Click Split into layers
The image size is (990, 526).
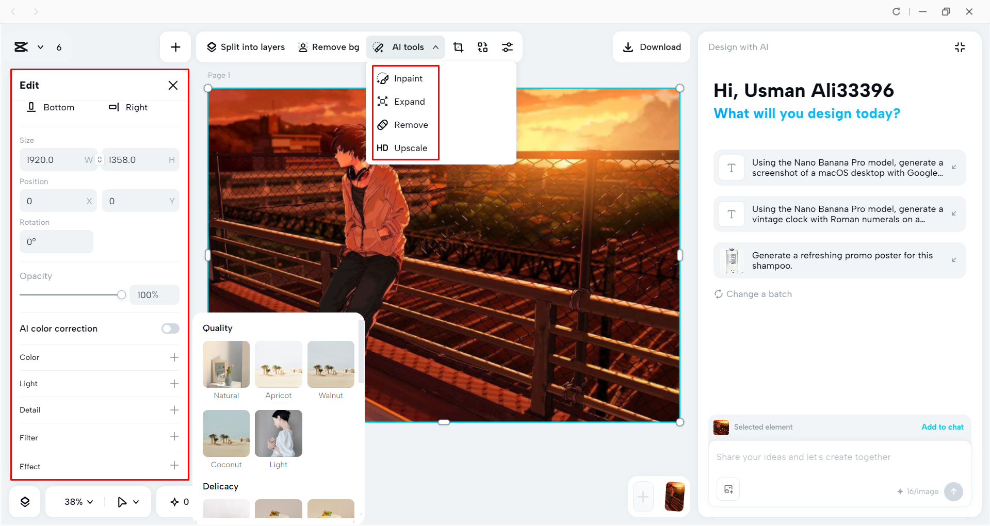point(246,47)
